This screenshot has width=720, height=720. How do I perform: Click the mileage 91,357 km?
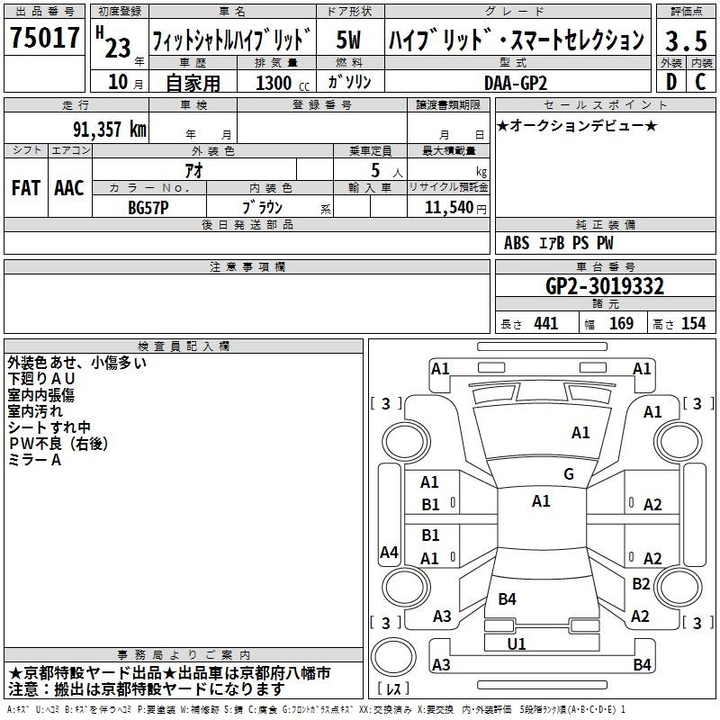pos(110,130)
